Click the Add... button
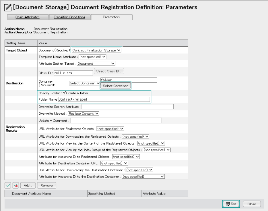This screenshot has width=268, height=211. tap(28, 186)
